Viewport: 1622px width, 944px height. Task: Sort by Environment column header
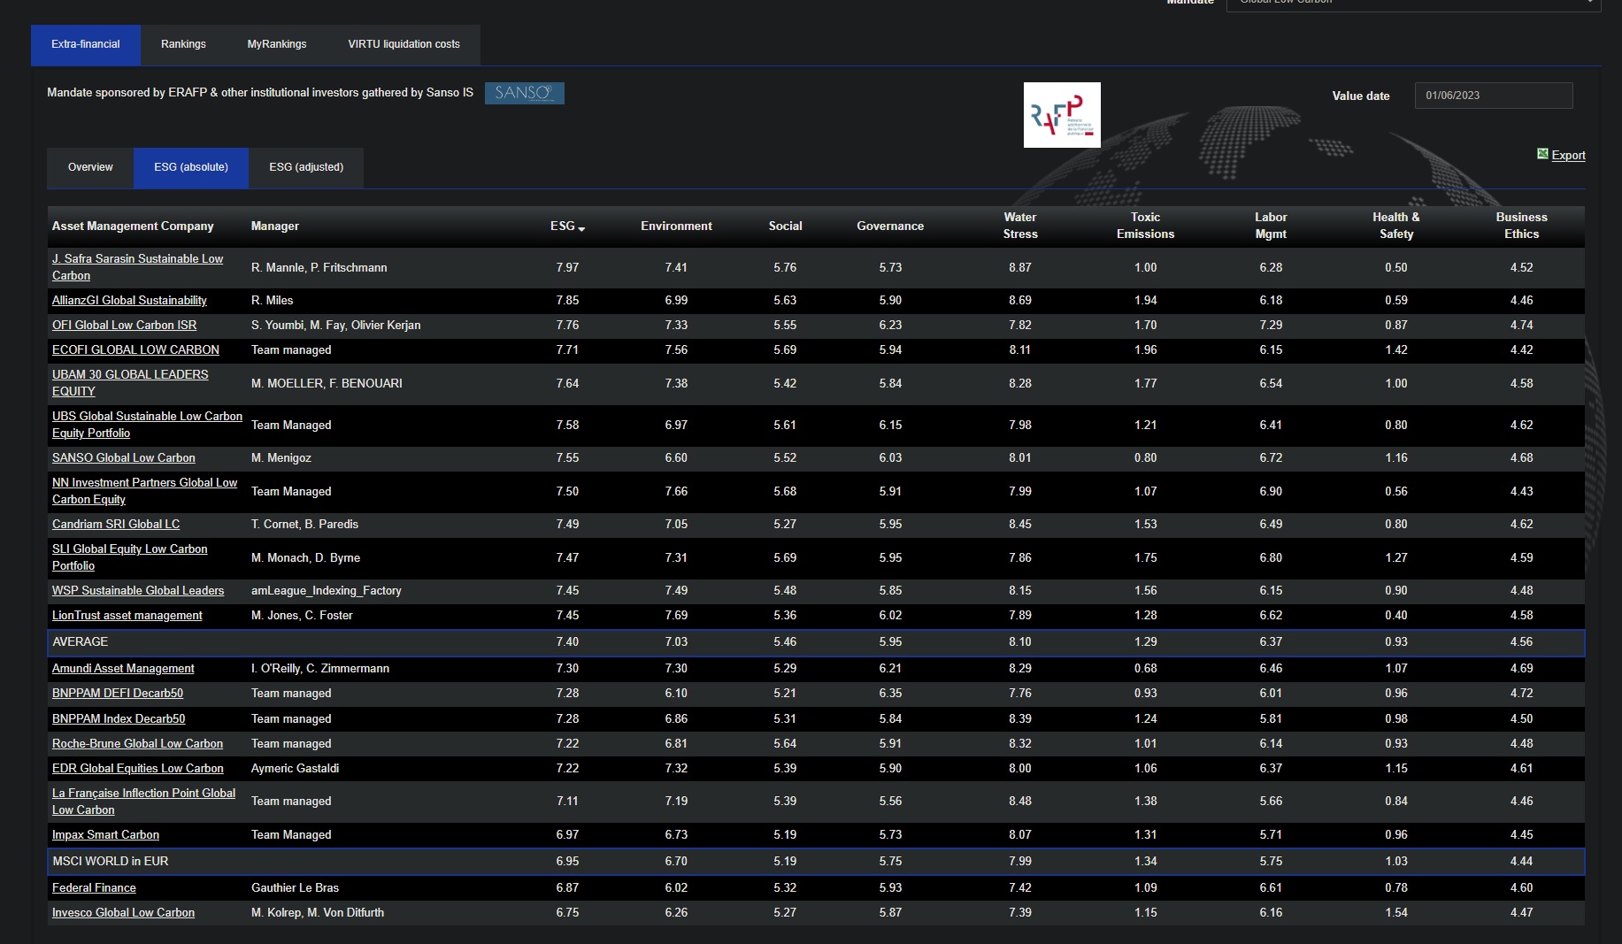[676, 226]
